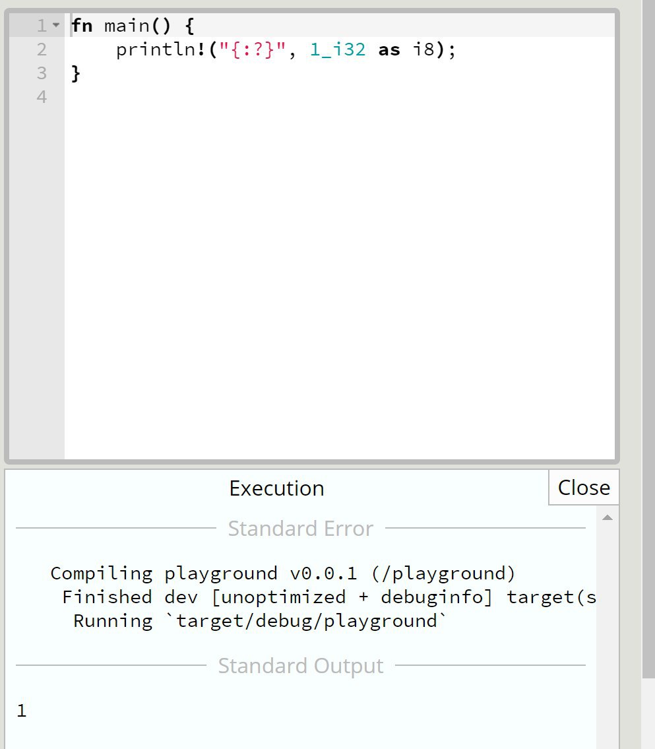Click the Standard Error heading
The height and width of the screenshot is (749, 655).
click(301, 529)
